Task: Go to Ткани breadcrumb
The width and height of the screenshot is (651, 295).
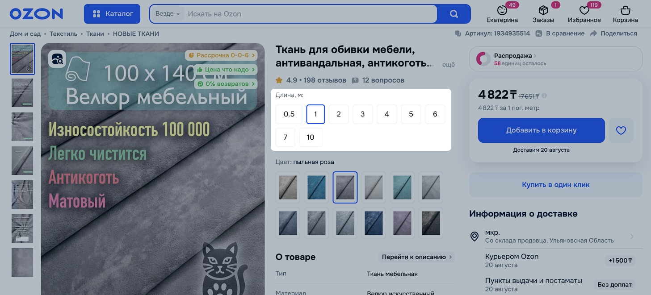Action: 95,34
